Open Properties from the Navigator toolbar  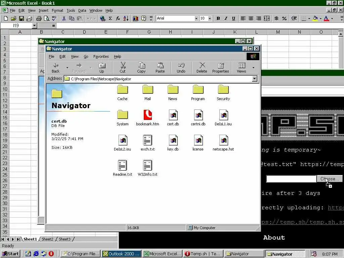pos(220,67)
